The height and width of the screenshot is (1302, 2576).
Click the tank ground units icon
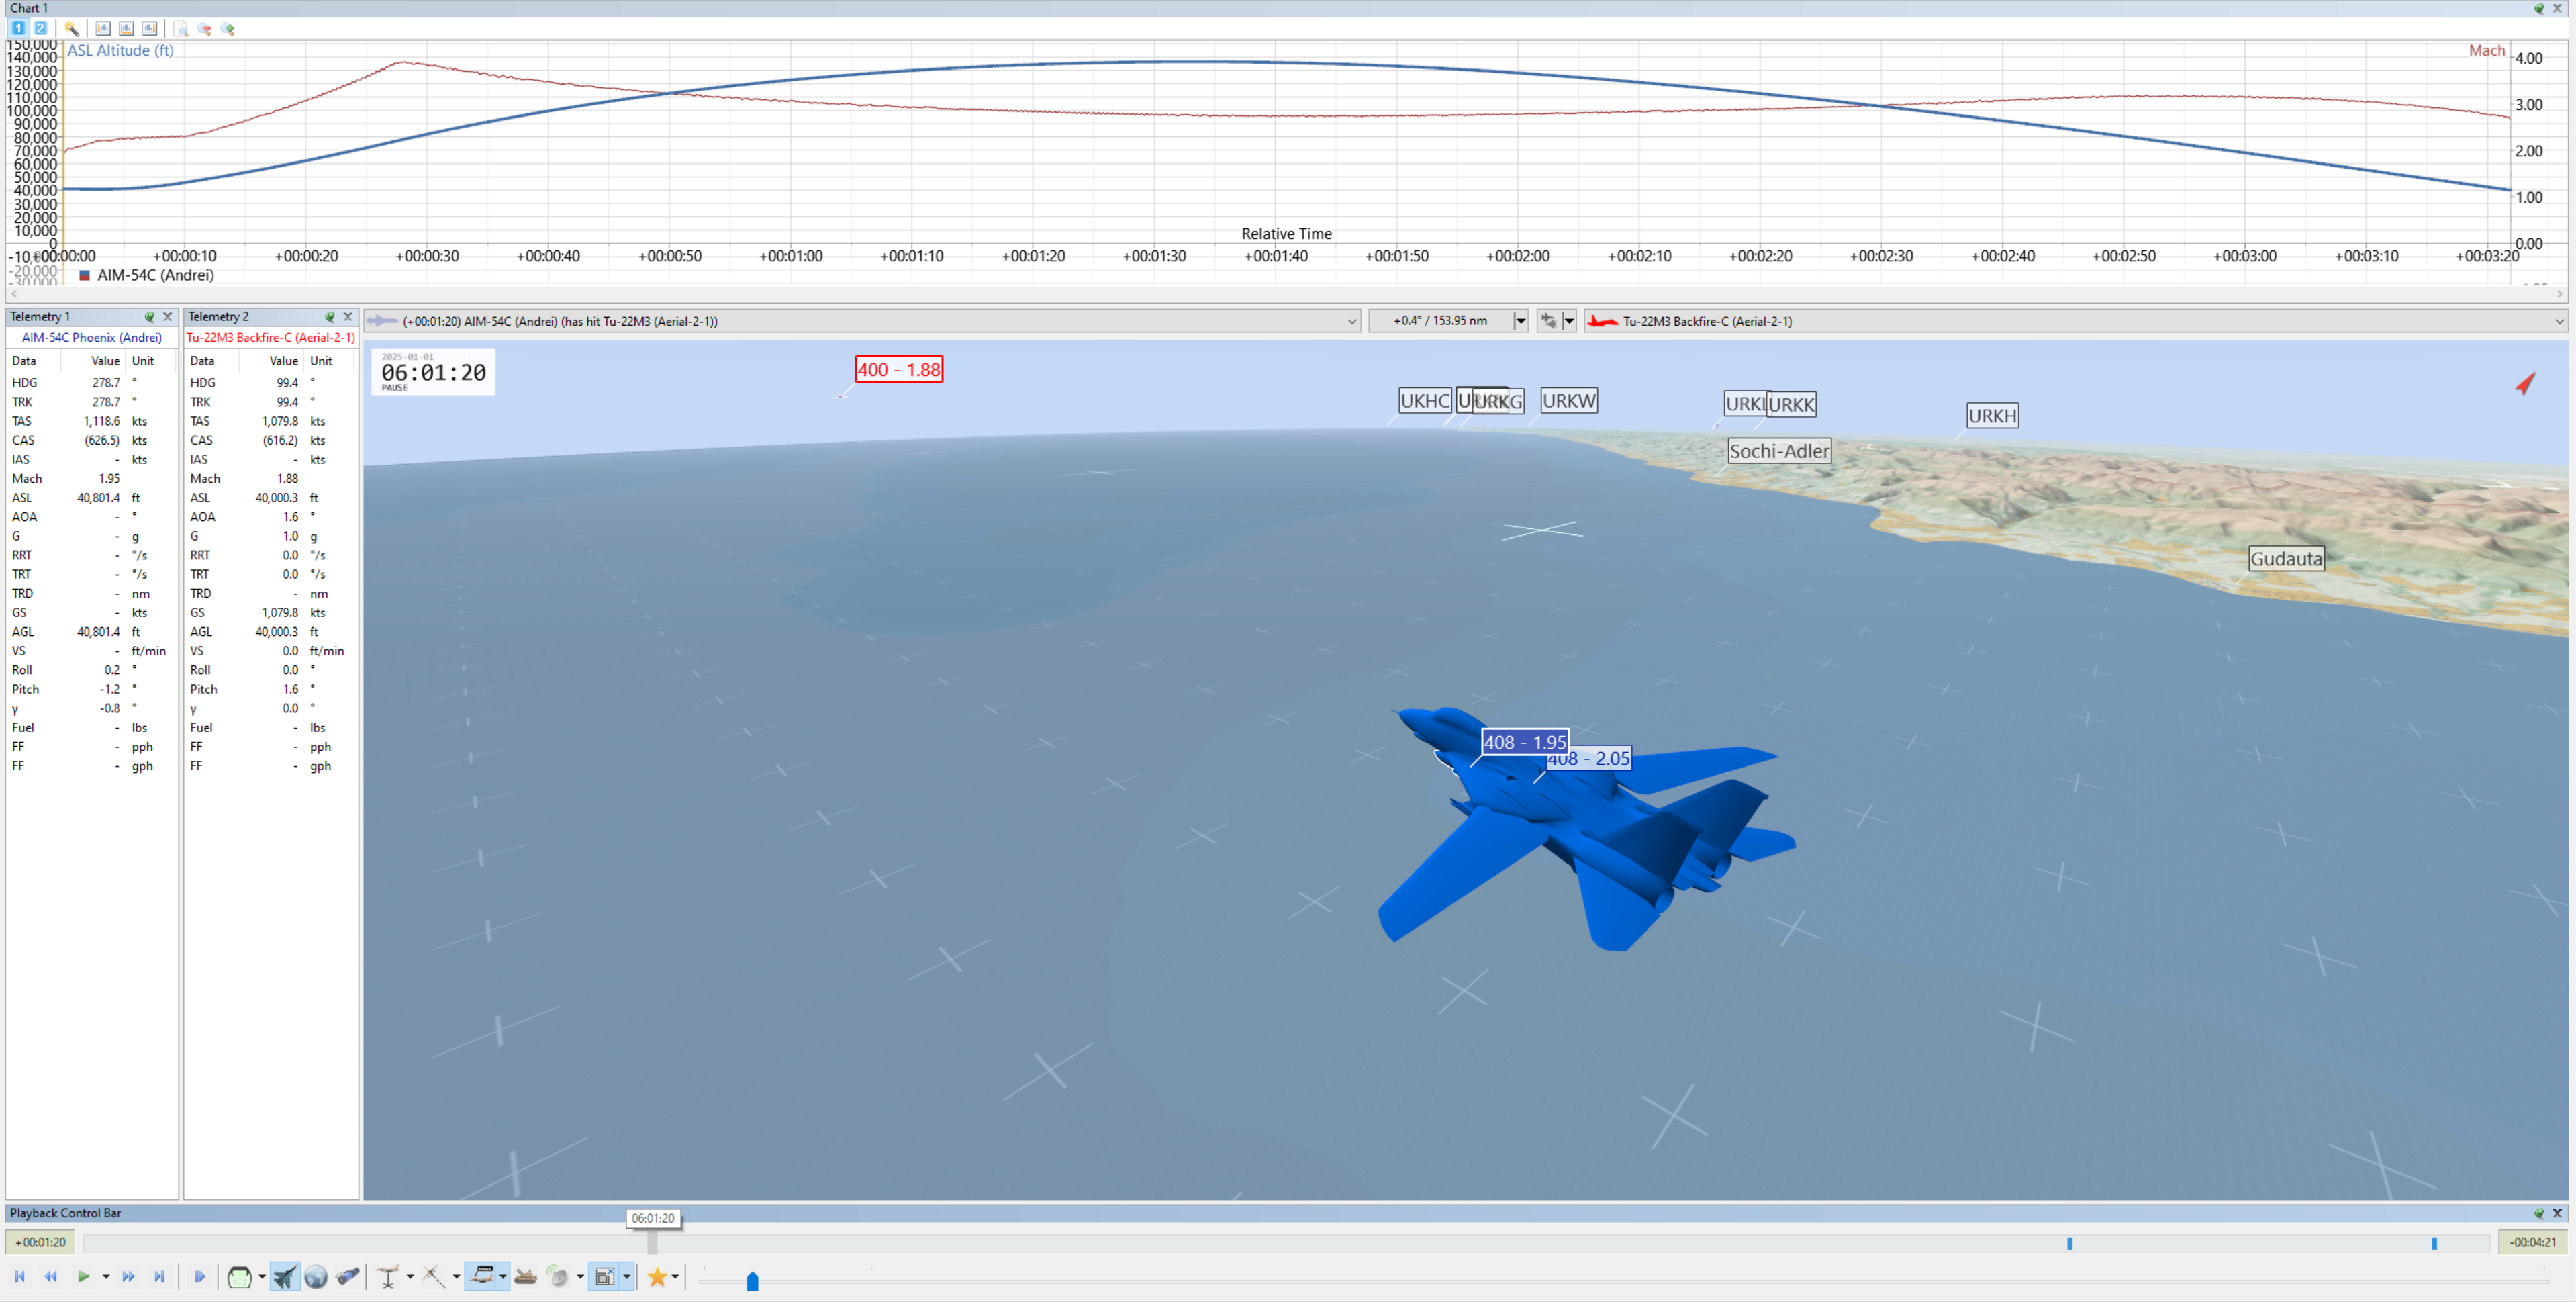tap(526, 1277)
